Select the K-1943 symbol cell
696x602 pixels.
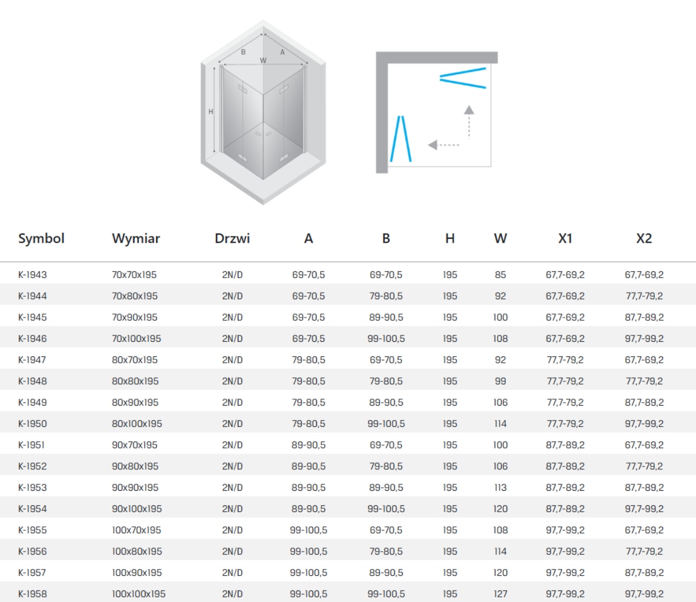click(x=32, y=275)
